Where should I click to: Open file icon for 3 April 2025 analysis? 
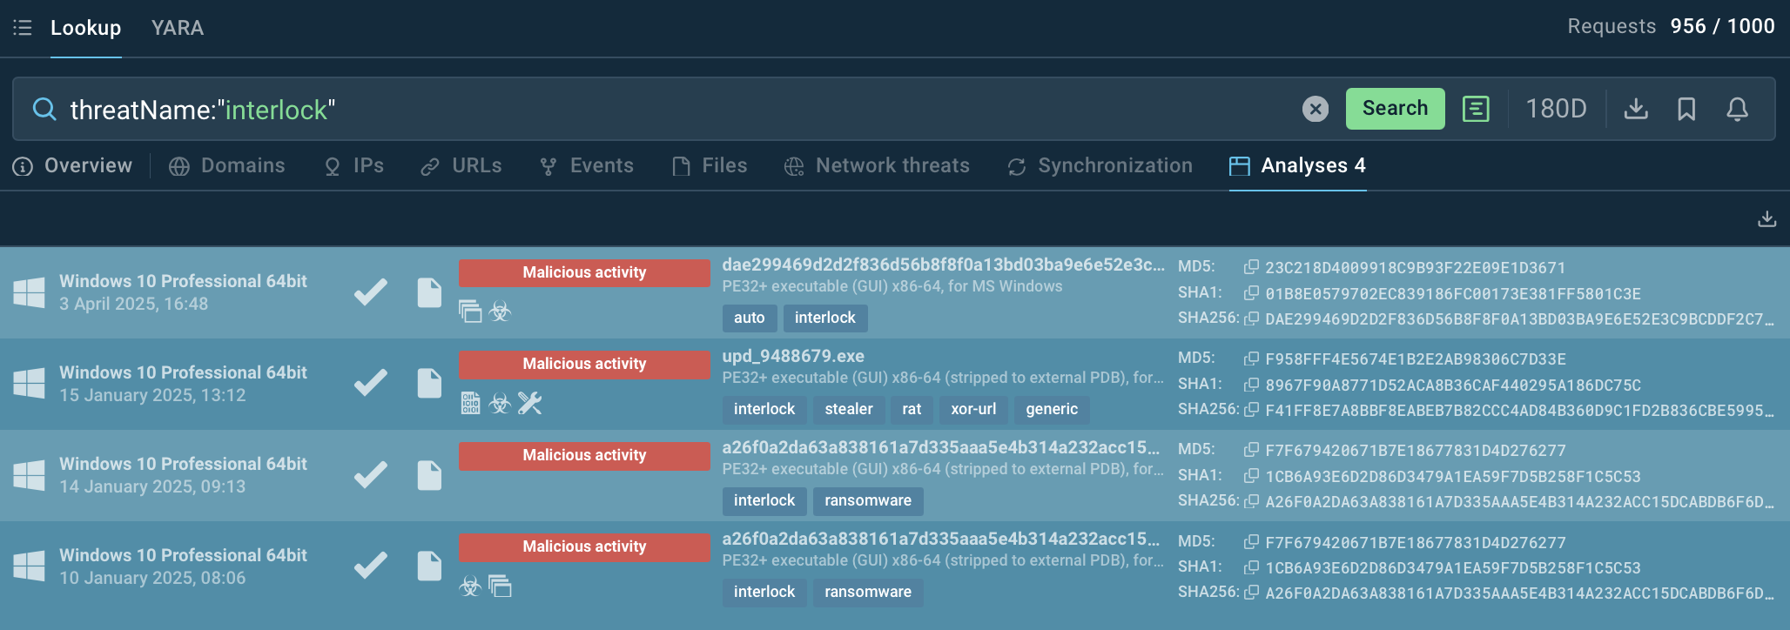click(429, 292)
